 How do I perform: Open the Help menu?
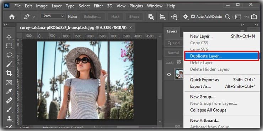(171, 6)
